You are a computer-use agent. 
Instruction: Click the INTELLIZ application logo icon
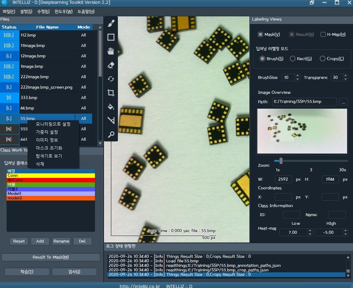[x=5, y=2]
